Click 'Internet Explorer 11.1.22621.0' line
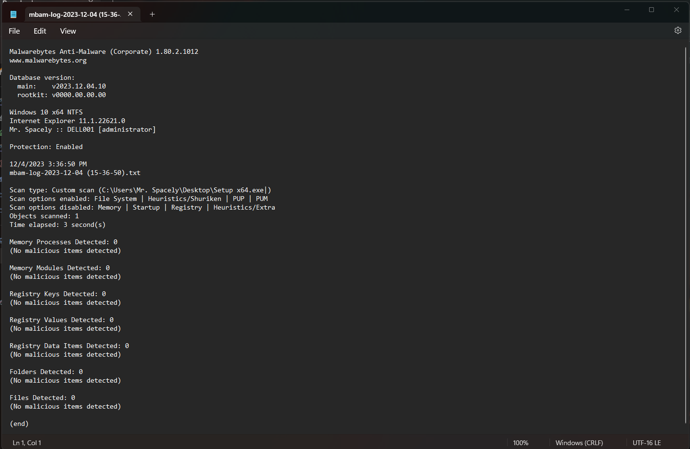The image size is (690, 449). coord(67,121)
